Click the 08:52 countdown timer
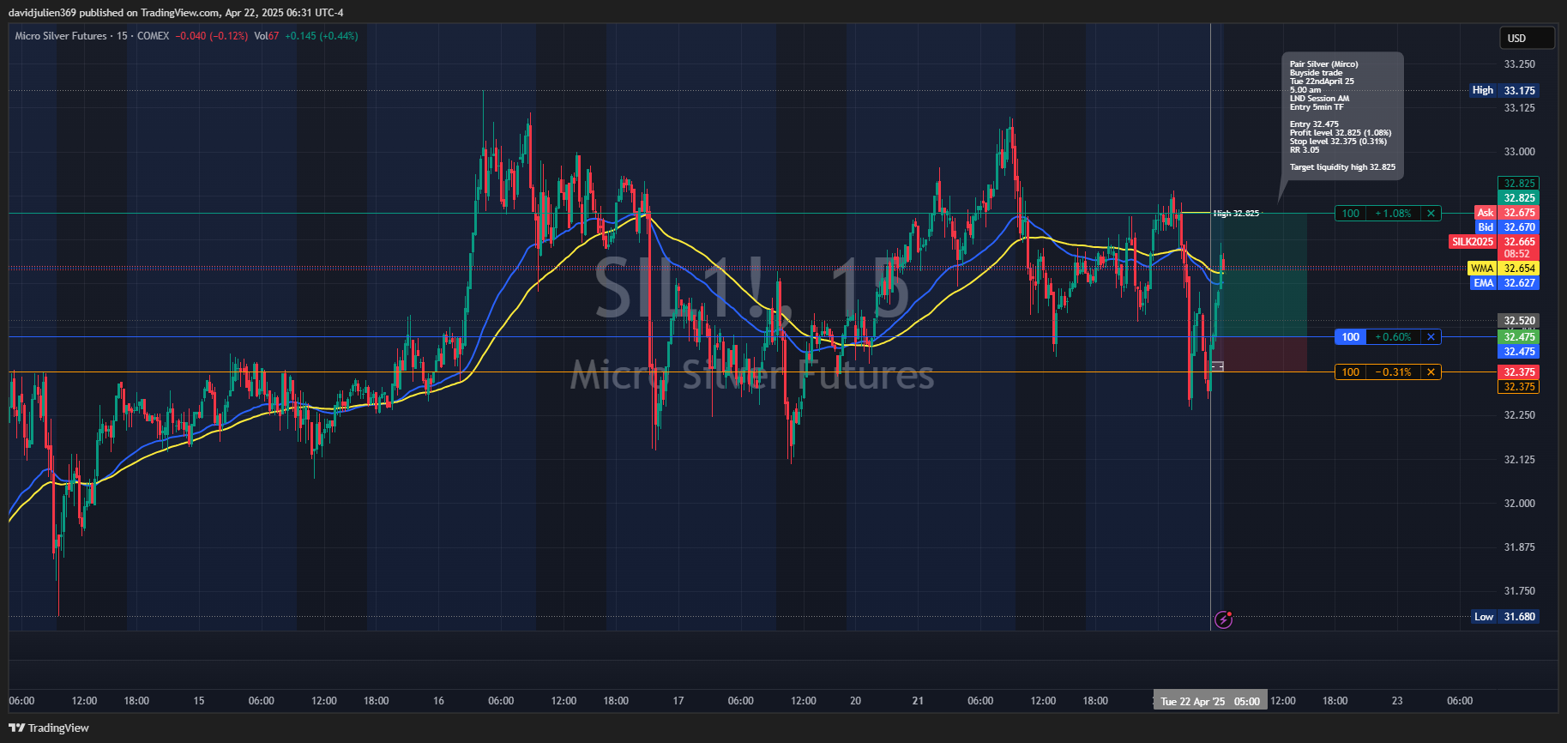This screenshot has width=1567, height=743. [1517, 254]
